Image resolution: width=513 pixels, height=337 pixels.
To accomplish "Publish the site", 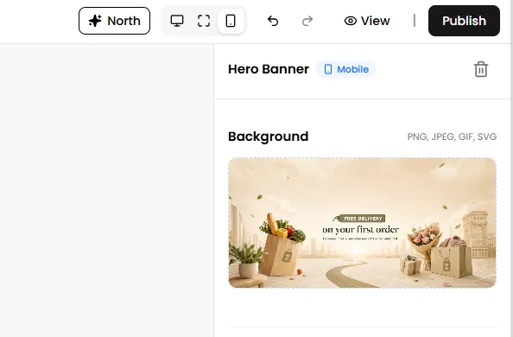I will click(x=464, y=21).
